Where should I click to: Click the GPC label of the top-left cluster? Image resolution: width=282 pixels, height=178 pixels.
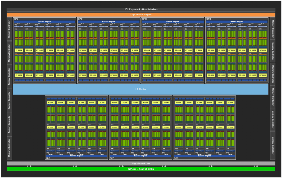click(16, 19)
